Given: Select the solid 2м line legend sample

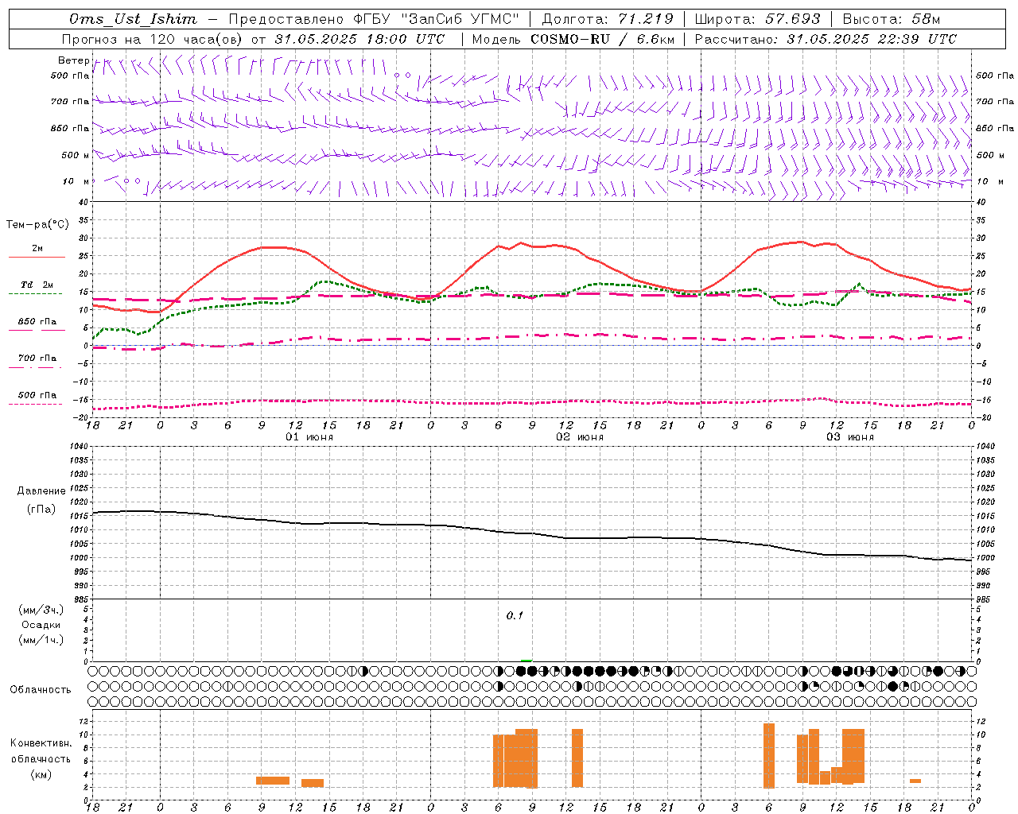Looking at the screenshot, I should coord(37,257).
